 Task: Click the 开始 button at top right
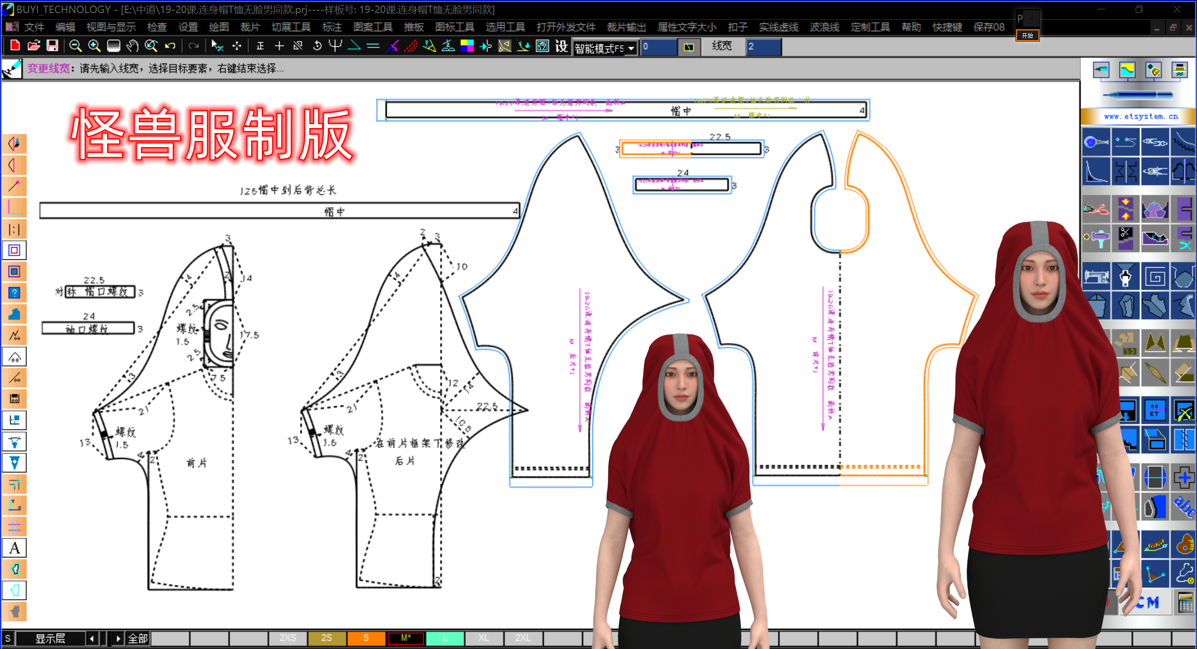(1027, 36)
